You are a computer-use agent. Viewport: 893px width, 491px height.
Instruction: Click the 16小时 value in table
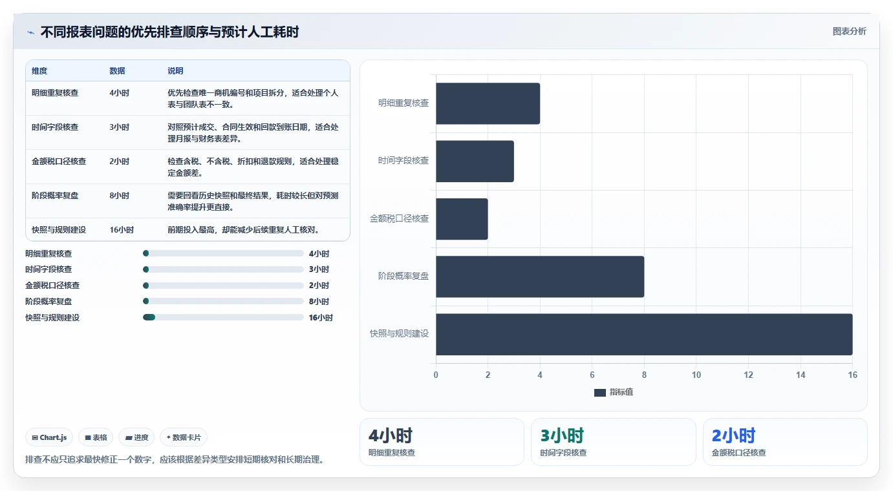122,230
